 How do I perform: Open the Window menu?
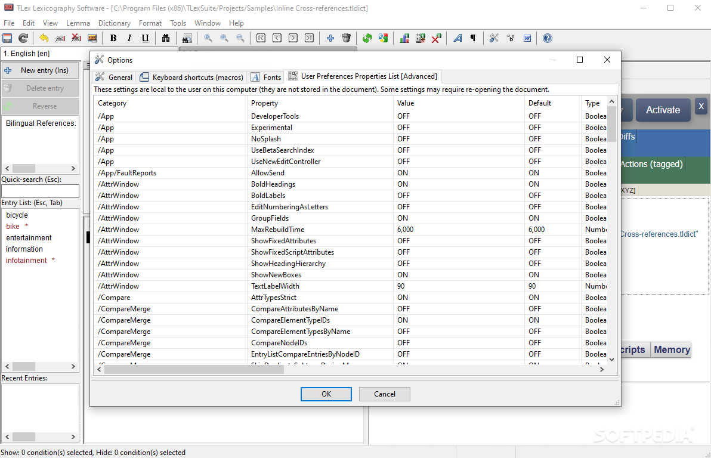[x=207, y=23]
